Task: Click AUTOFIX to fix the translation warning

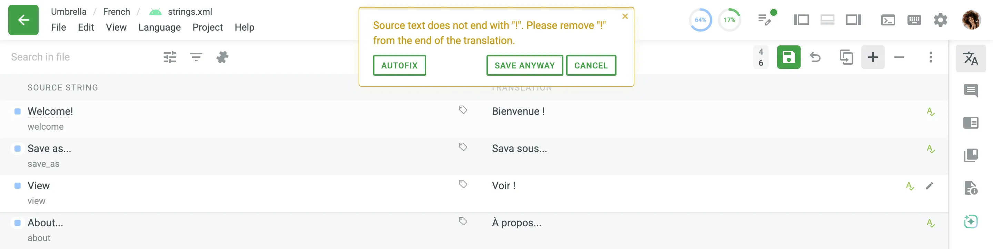Action: pos(399,65)
